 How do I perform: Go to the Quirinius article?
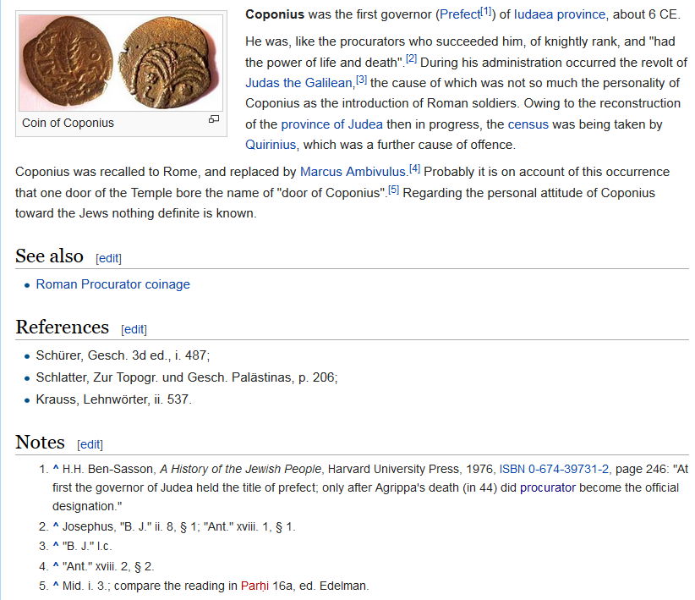point(271,145)
